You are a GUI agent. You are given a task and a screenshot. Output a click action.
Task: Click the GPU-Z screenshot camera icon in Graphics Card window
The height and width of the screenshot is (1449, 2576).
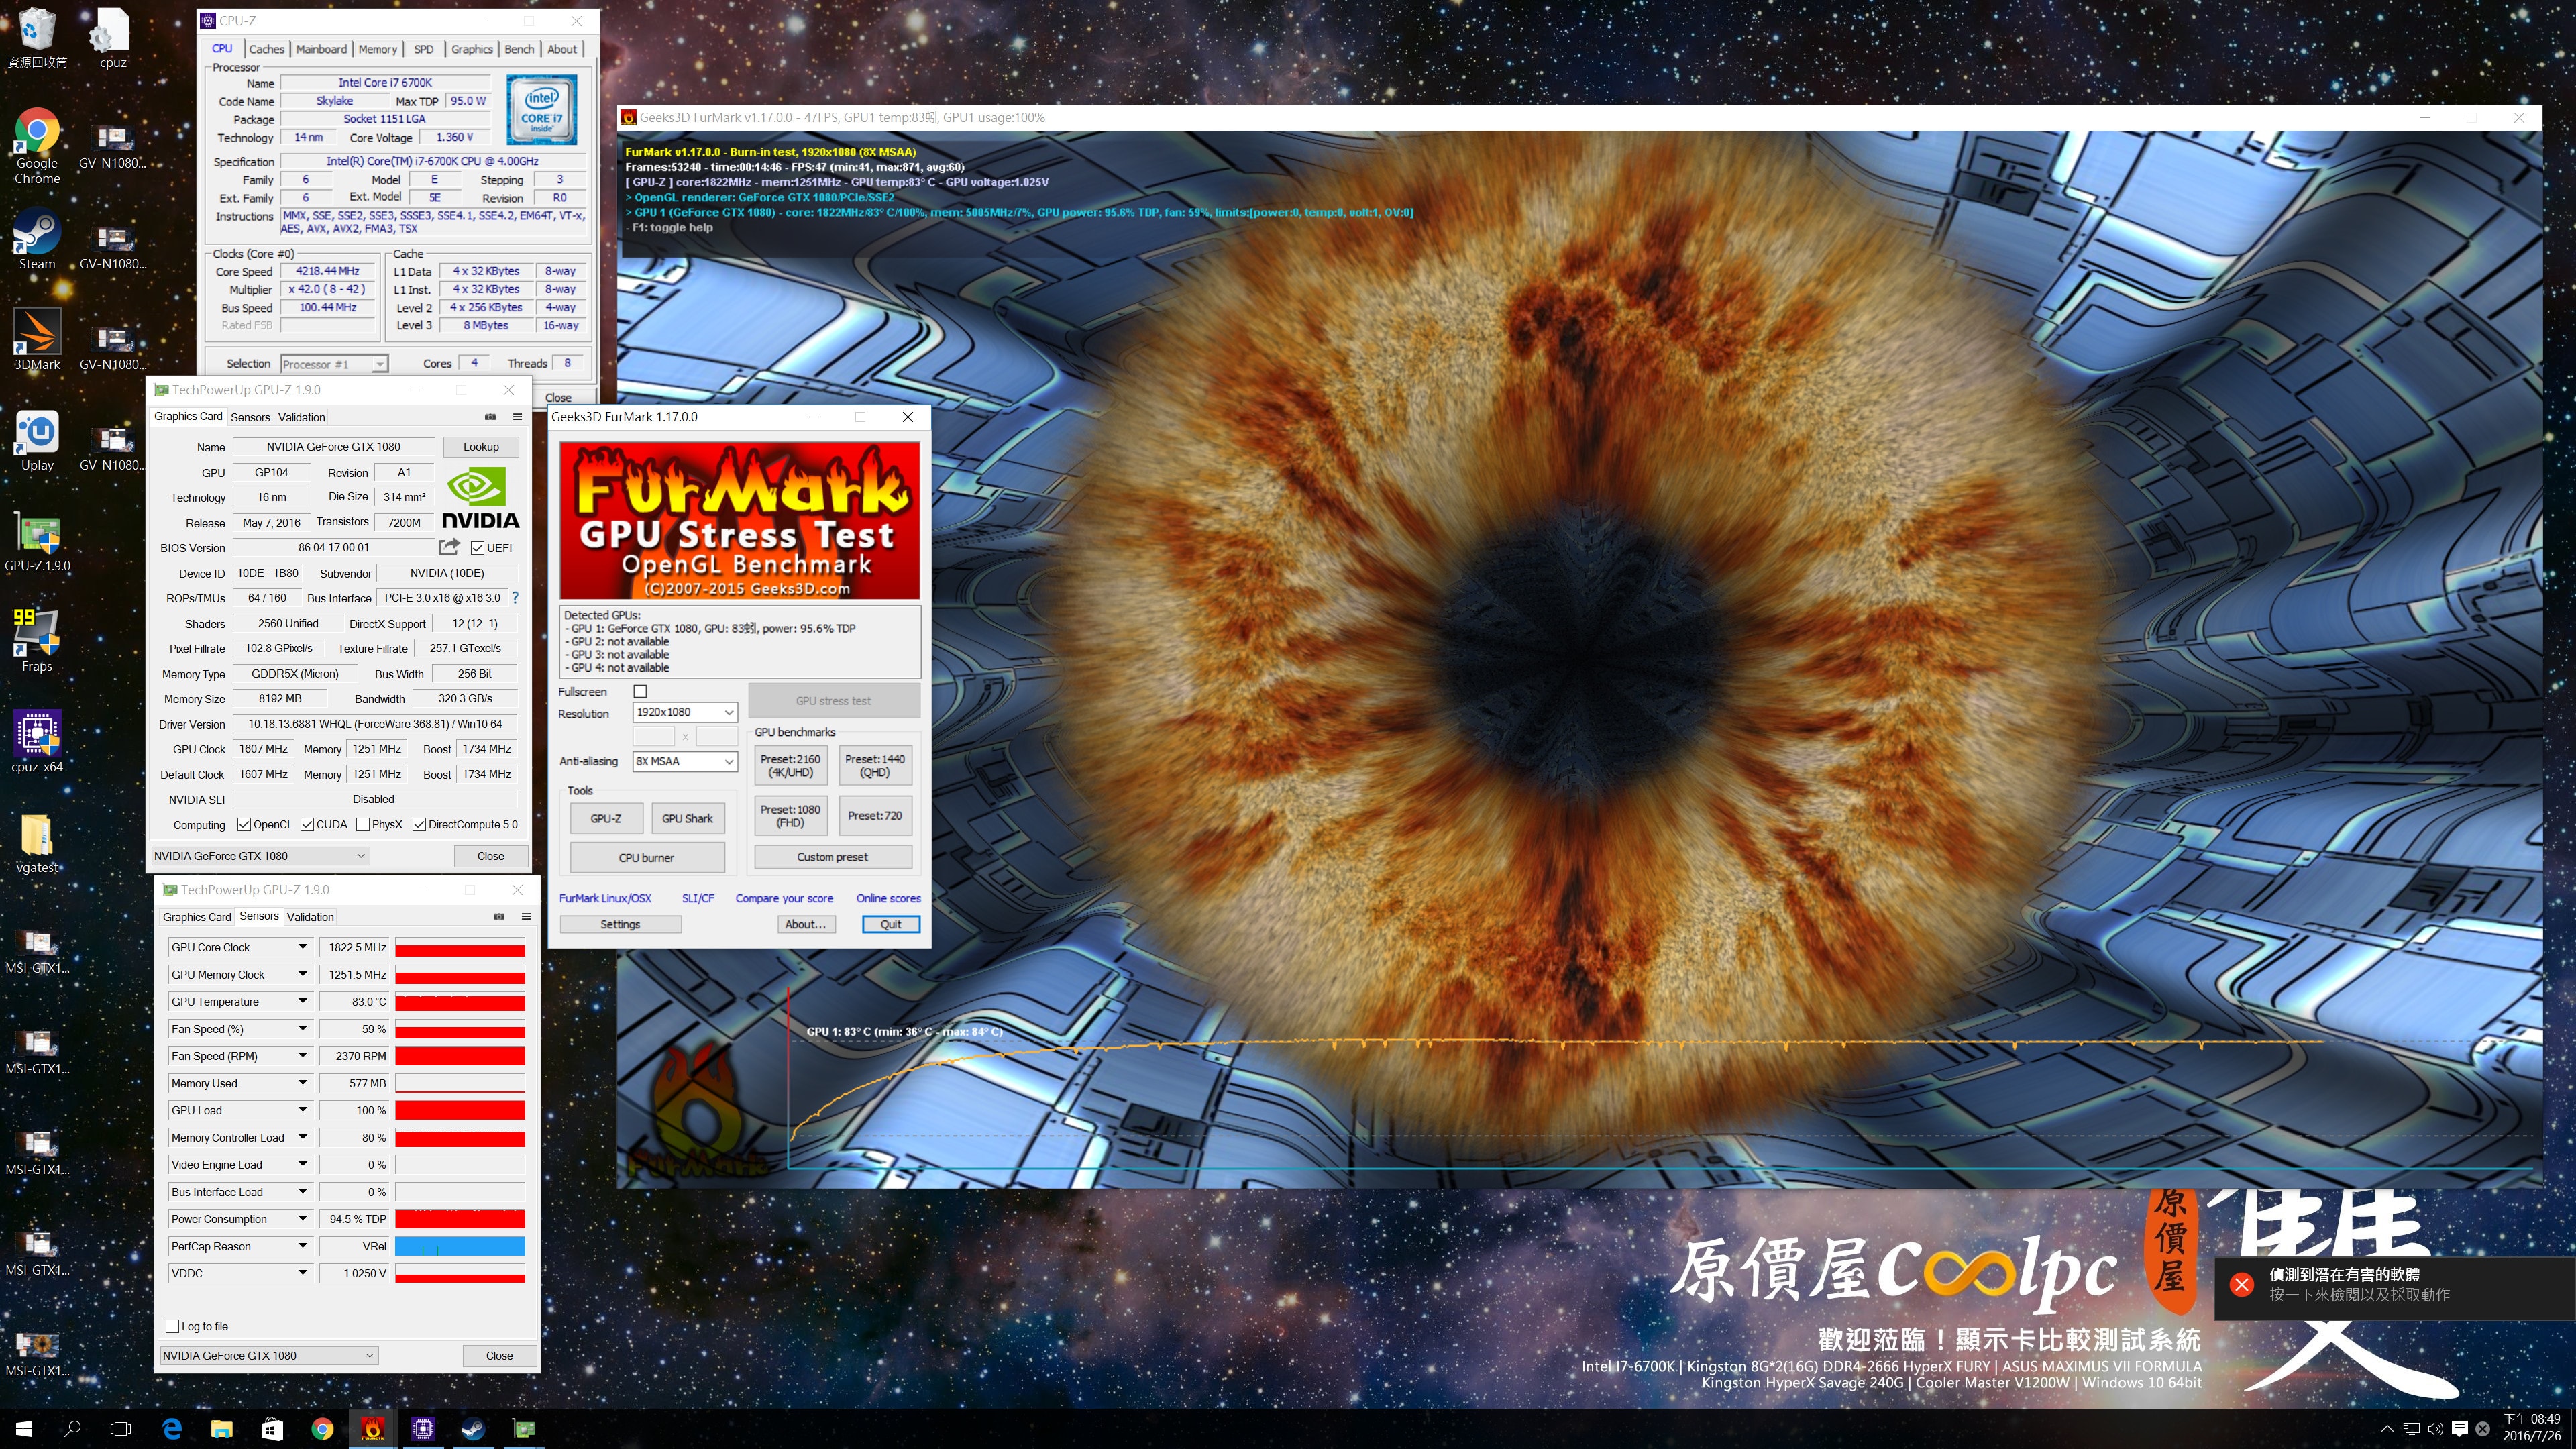[490, 417]
